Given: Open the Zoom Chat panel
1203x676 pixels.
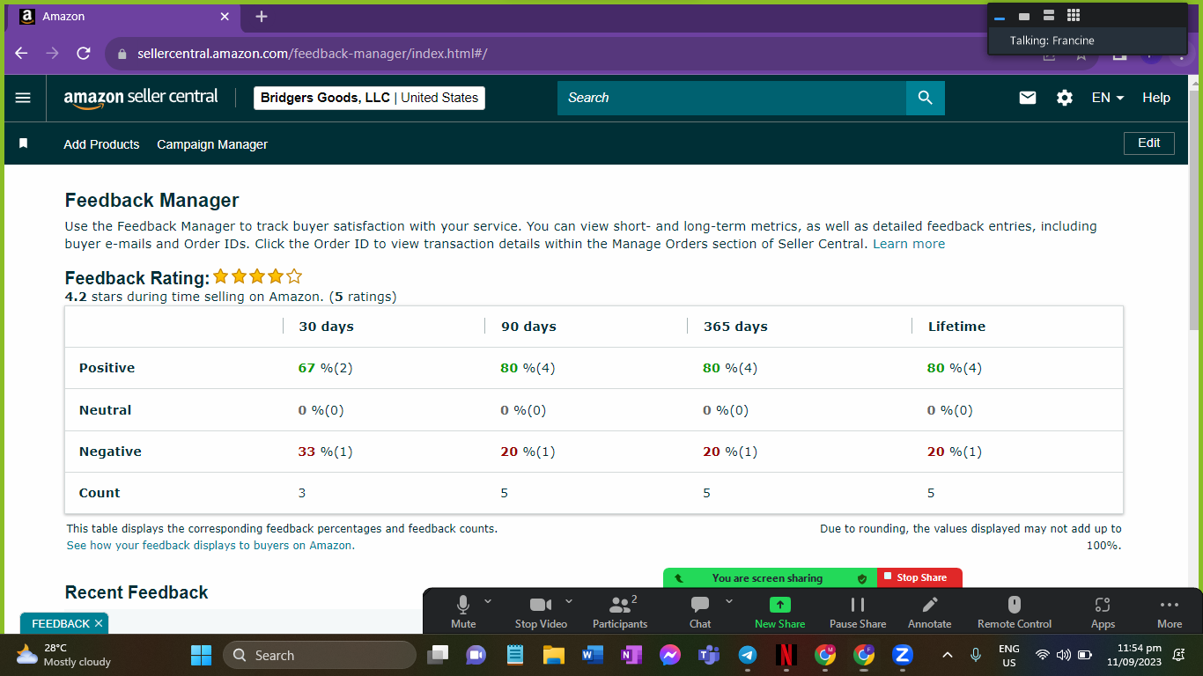Looking at the screenshot, I should tap(700, 612).
